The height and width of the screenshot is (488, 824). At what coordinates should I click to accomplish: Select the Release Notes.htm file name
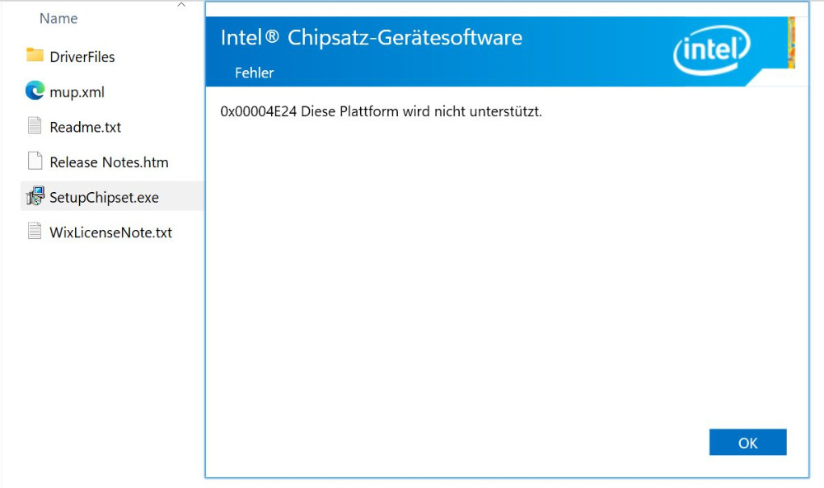pyautogui.click(x=109, y=162)
